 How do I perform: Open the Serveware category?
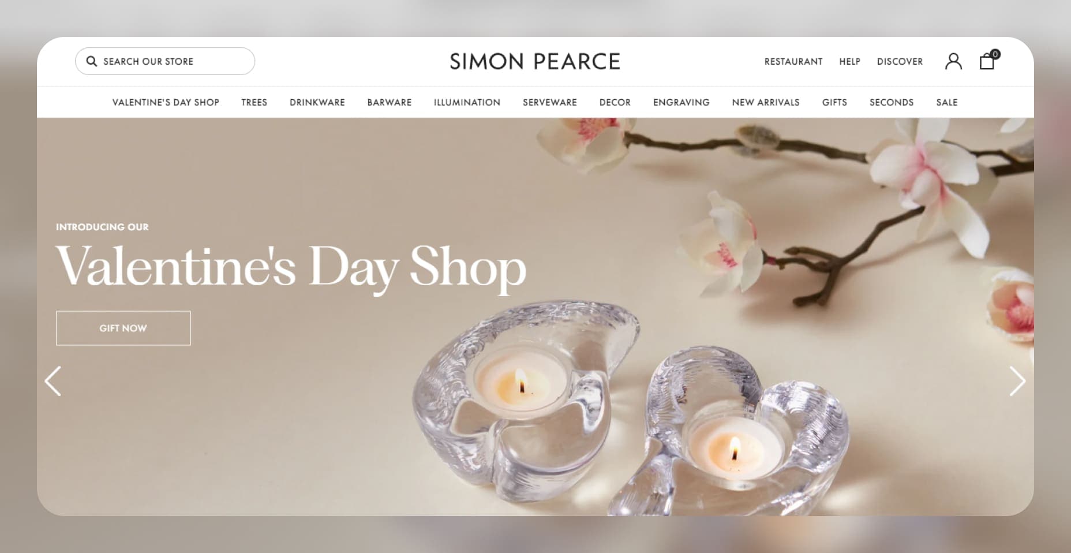(x=550, y=102)
